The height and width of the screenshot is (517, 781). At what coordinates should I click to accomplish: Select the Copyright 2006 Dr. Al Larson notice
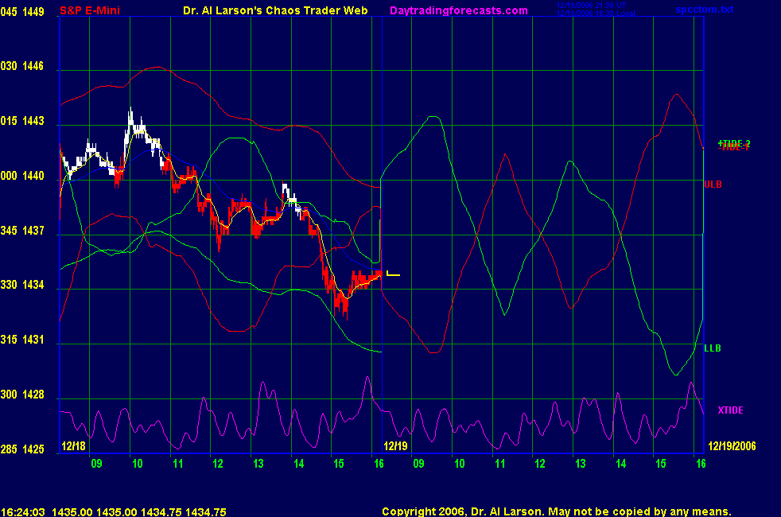pyautogui.click(x=557, y=511)
